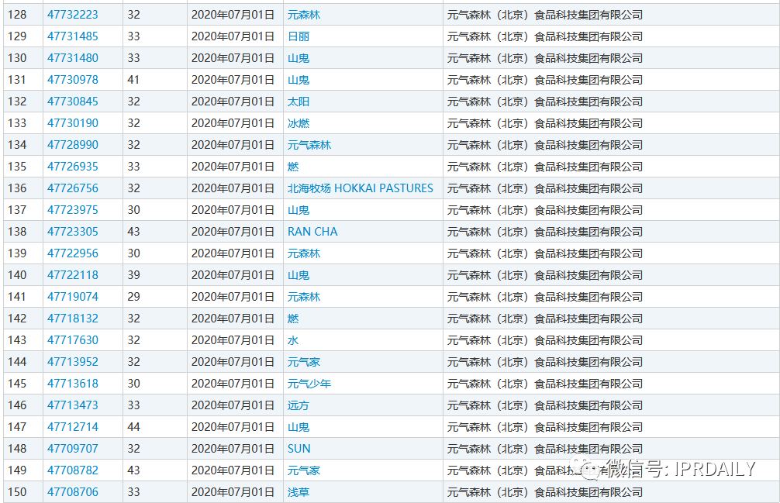Image resolution: width=780 pixels, height=503 pixels.
Task: Open 北海牧场 HOKKAI PASTURES trademark
Action: (x=361, y=188)
